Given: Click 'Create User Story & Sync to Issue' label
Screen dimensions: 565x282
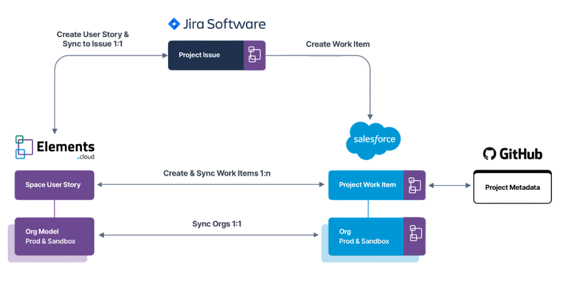Looking at the screenshot, I should click(92, 40).
